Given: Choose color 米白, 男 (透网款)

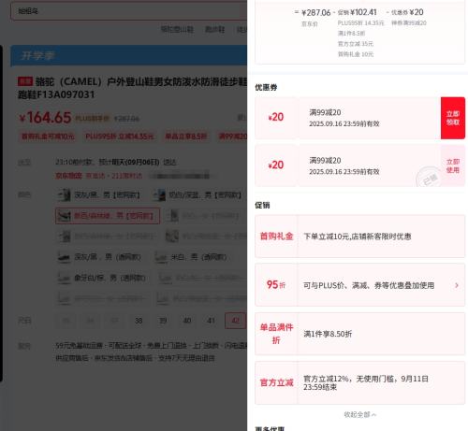Looking at the screenshot, I should pyautogui.click(x=191, y=257).
